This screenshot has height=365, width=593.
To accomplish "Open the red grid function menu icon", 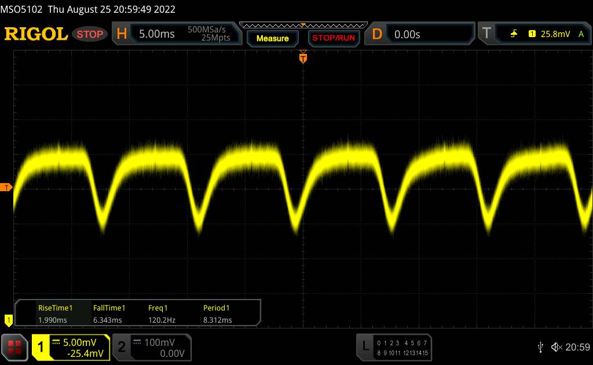I will [14, 346].
